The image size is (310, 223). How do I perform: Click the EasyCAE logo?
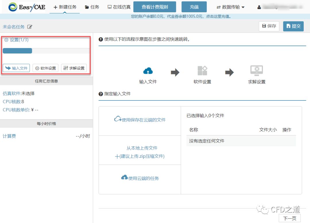point(27,7)
